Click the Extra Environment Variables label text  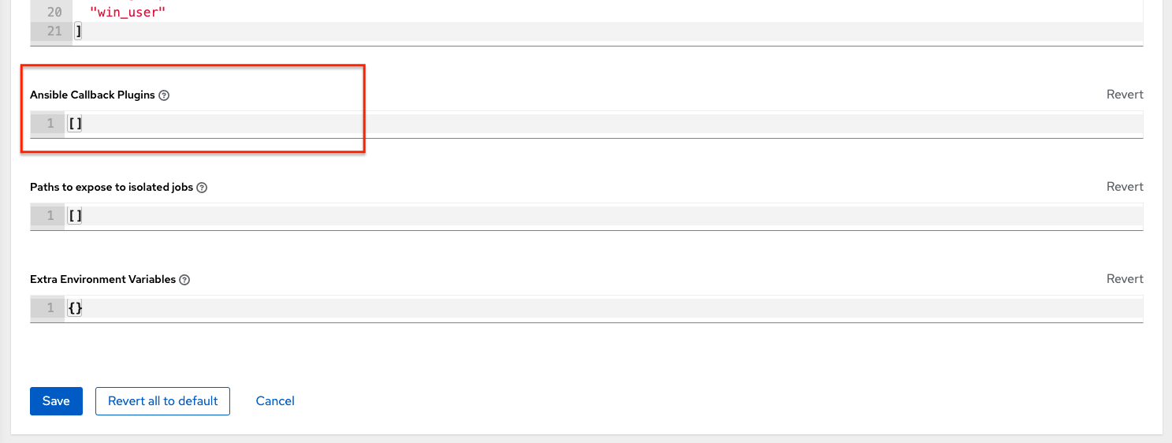tap(102, 280)
